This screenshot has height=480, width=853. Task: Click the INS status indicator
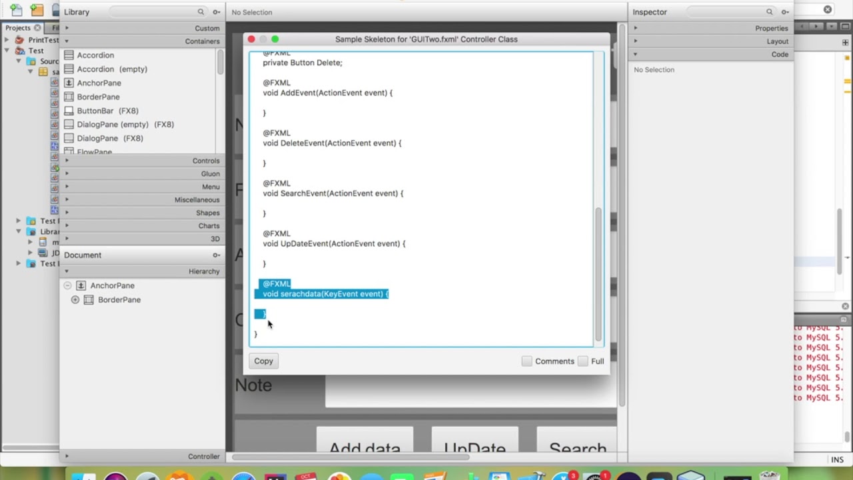pyautogui.click(x=837, y=460)
